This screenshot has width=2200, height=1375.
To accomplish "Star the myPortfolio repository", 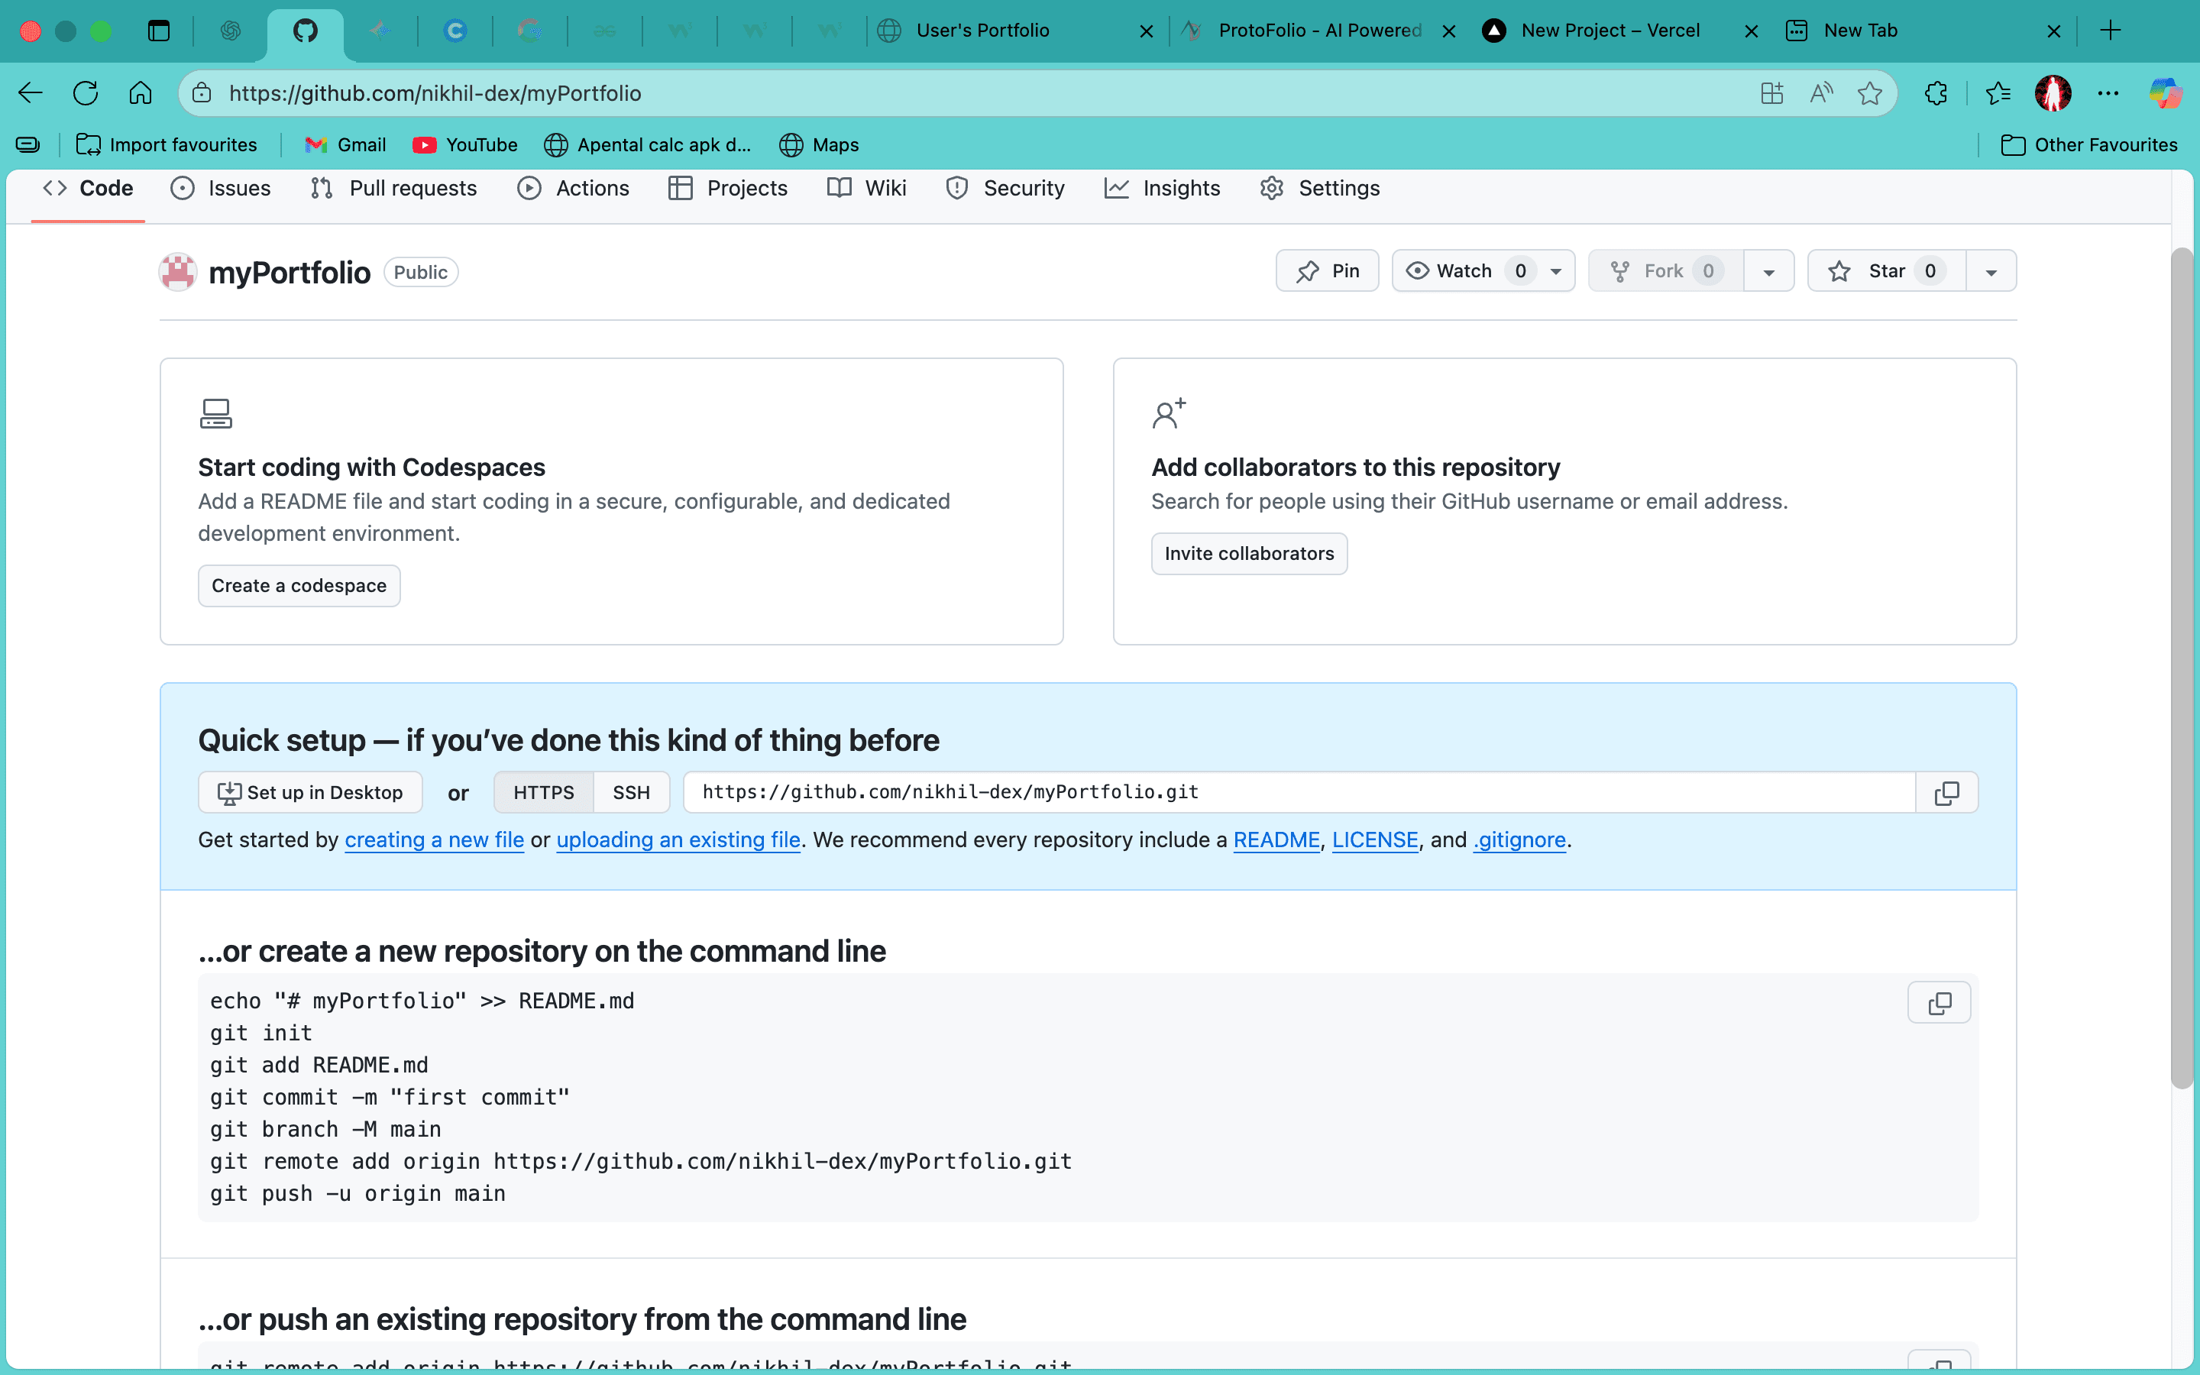I will pos(1888,271).
